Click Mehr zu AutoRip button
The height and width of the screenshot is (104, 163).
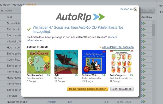[x=122, y=89]
